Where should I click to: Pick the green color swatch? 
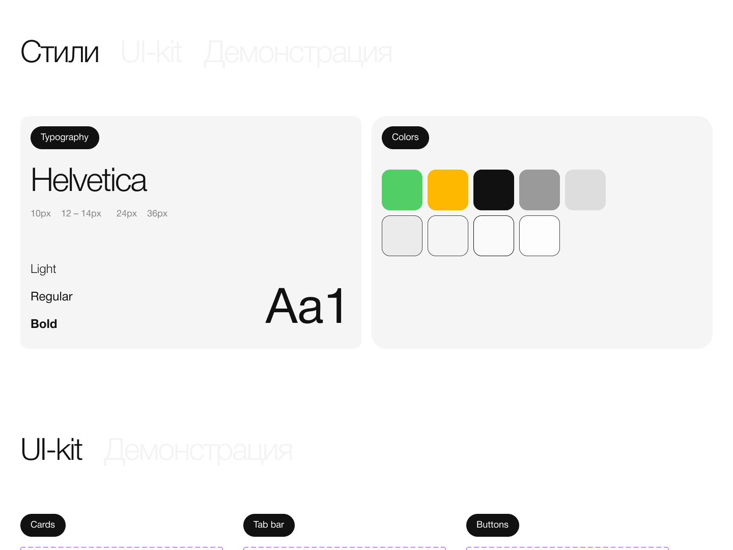(402, 190)
